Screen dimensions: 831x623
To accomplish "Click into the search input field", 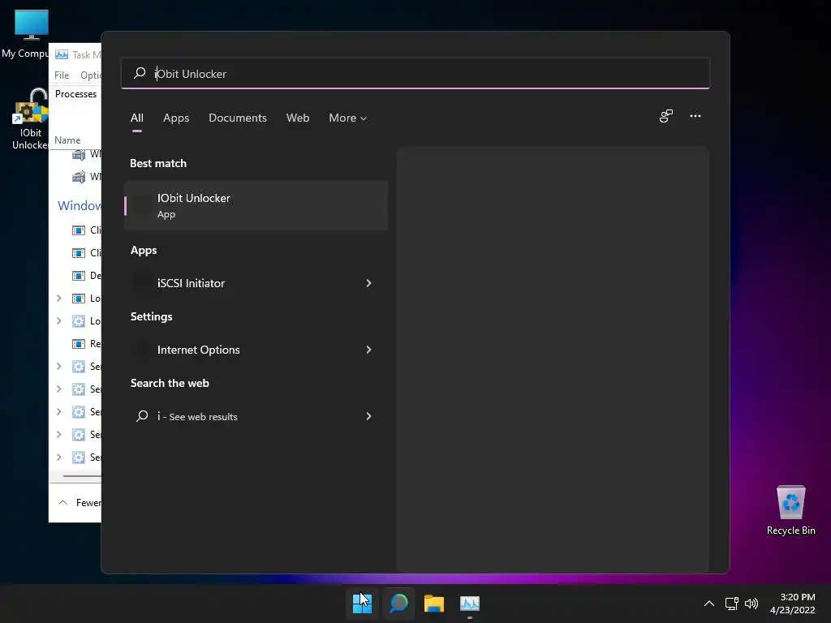I will pyautogui.click(x=415, y=73).
